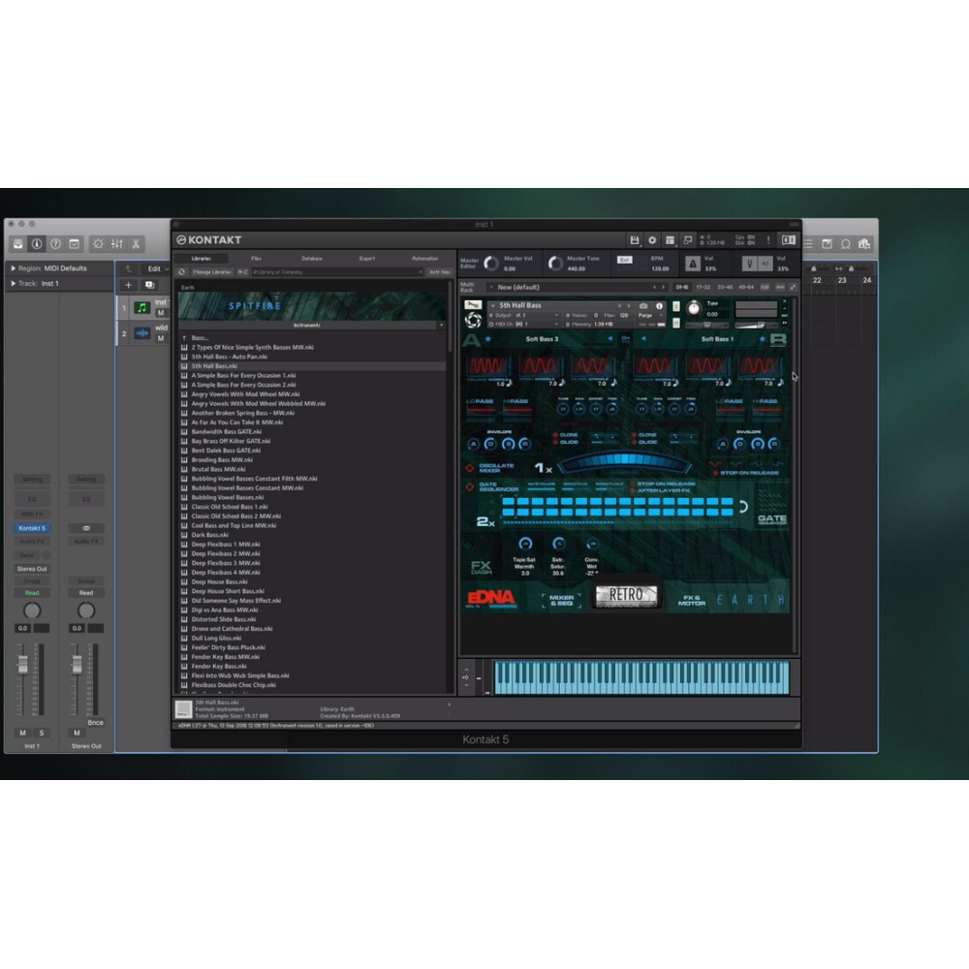Click the Ext BPM sync button
This screenshot has width=969, height=969.
[x=624, y=260]
